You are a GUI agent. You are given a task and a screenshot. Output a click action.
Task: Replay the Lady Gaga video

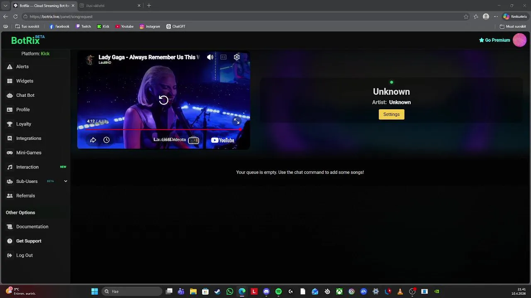click(x=163, y=100)
